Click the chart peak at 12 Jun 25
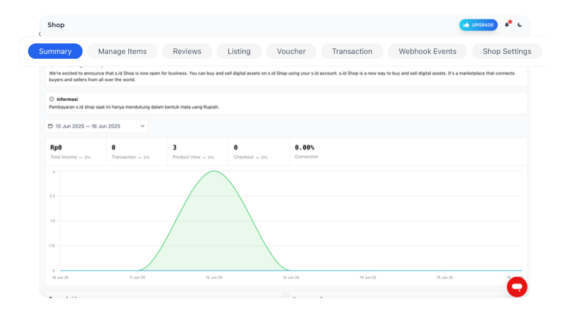The width and height of the screenshot is (569, 318). point(214,172)
